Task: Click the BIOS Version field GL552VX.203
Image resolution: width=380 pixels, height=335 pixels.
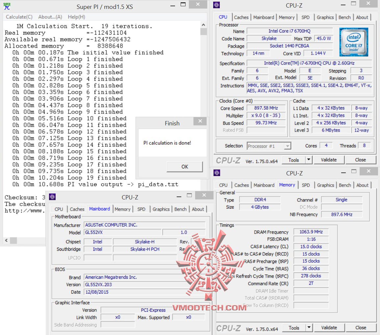Action: (144, 285)
